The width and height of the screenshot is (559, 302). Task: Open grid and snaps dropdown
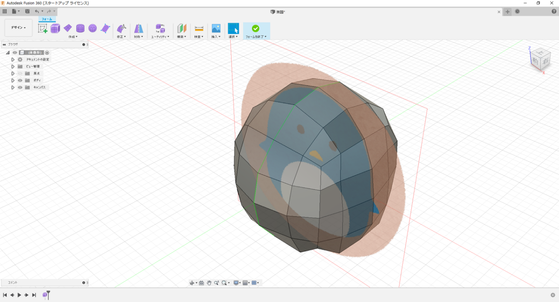point(246,282)
